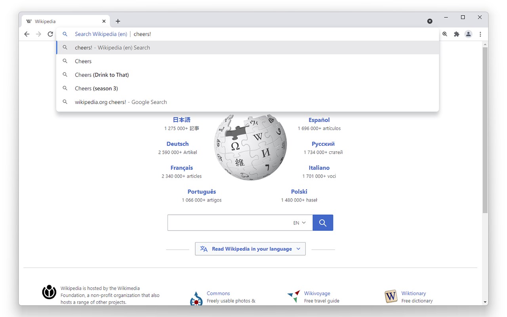The height and width of the screenshot is (317, 507).
Task: Click the scrollbar down arrow
Action: (x=485, y=302)
